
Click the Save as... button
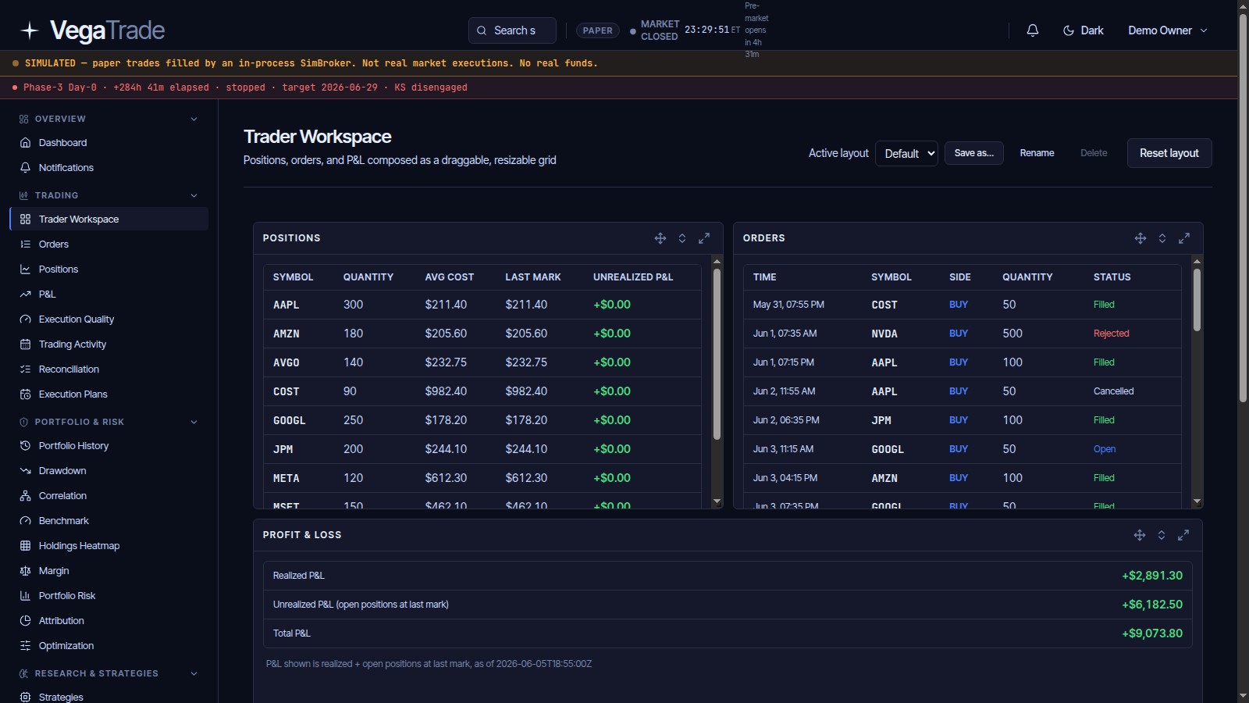click(x=973, y=153)
